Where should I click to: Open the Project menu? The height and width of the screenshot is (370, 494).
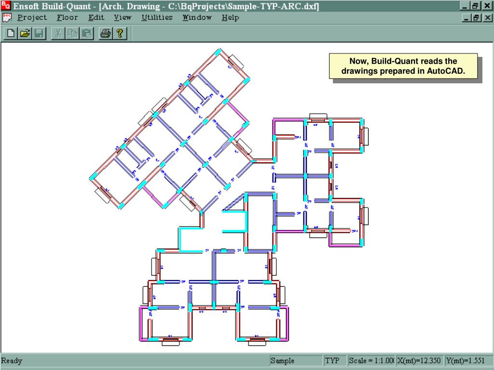point(32,18)
